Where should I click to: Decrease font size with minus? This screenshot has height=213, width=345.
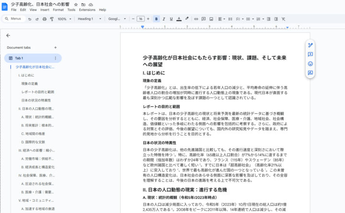click(x=133, y=19)
